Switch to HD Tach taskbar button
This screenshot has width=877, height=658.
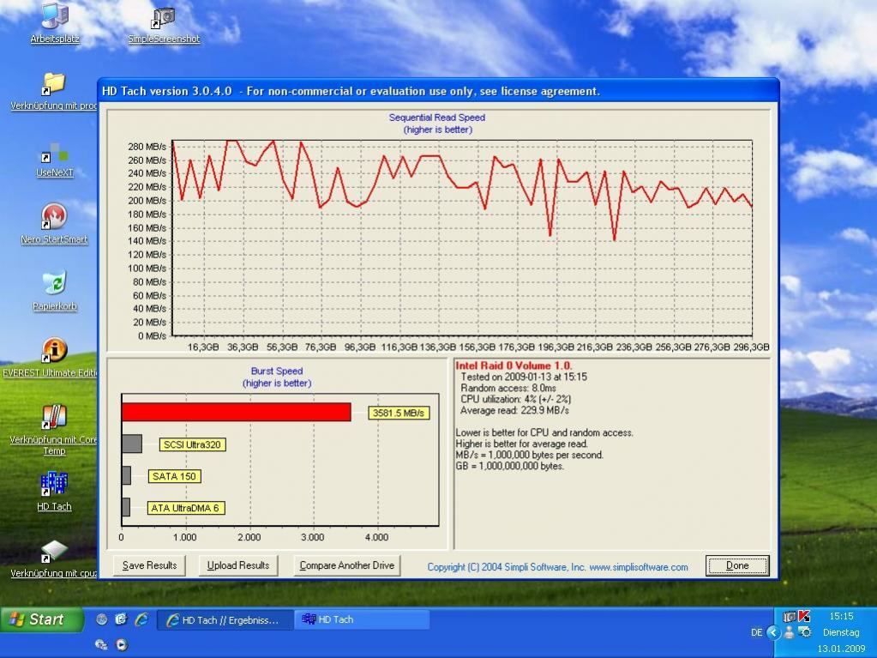362,619
